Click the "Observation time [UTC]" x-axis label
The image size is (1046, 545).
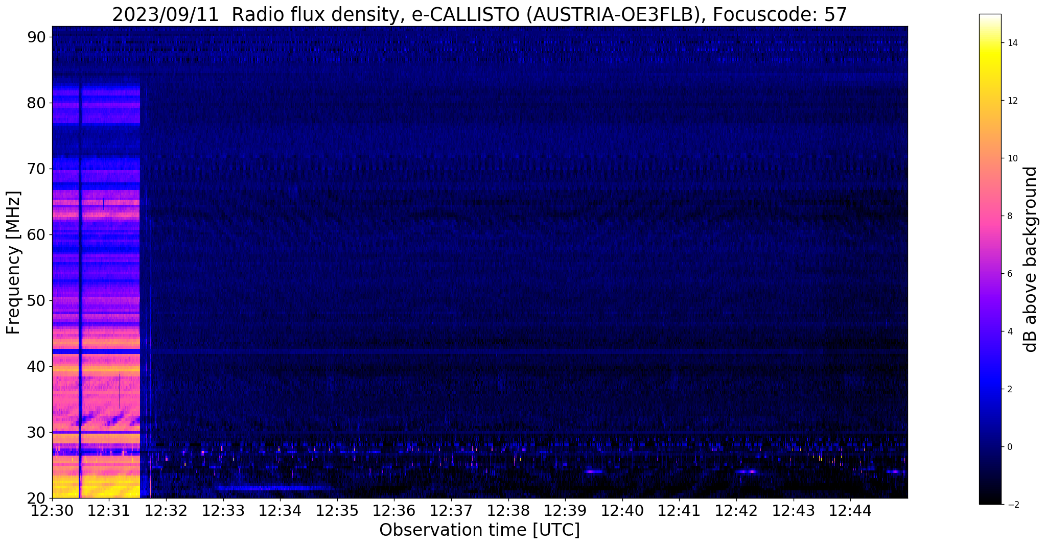[x=479, y=530]
